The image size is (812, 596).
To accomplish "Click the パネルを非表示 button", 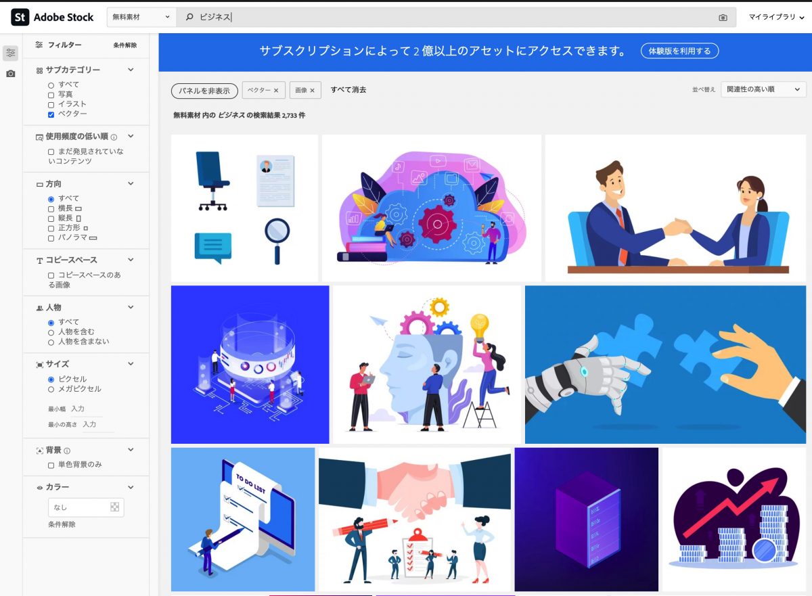I will (204, 91).
